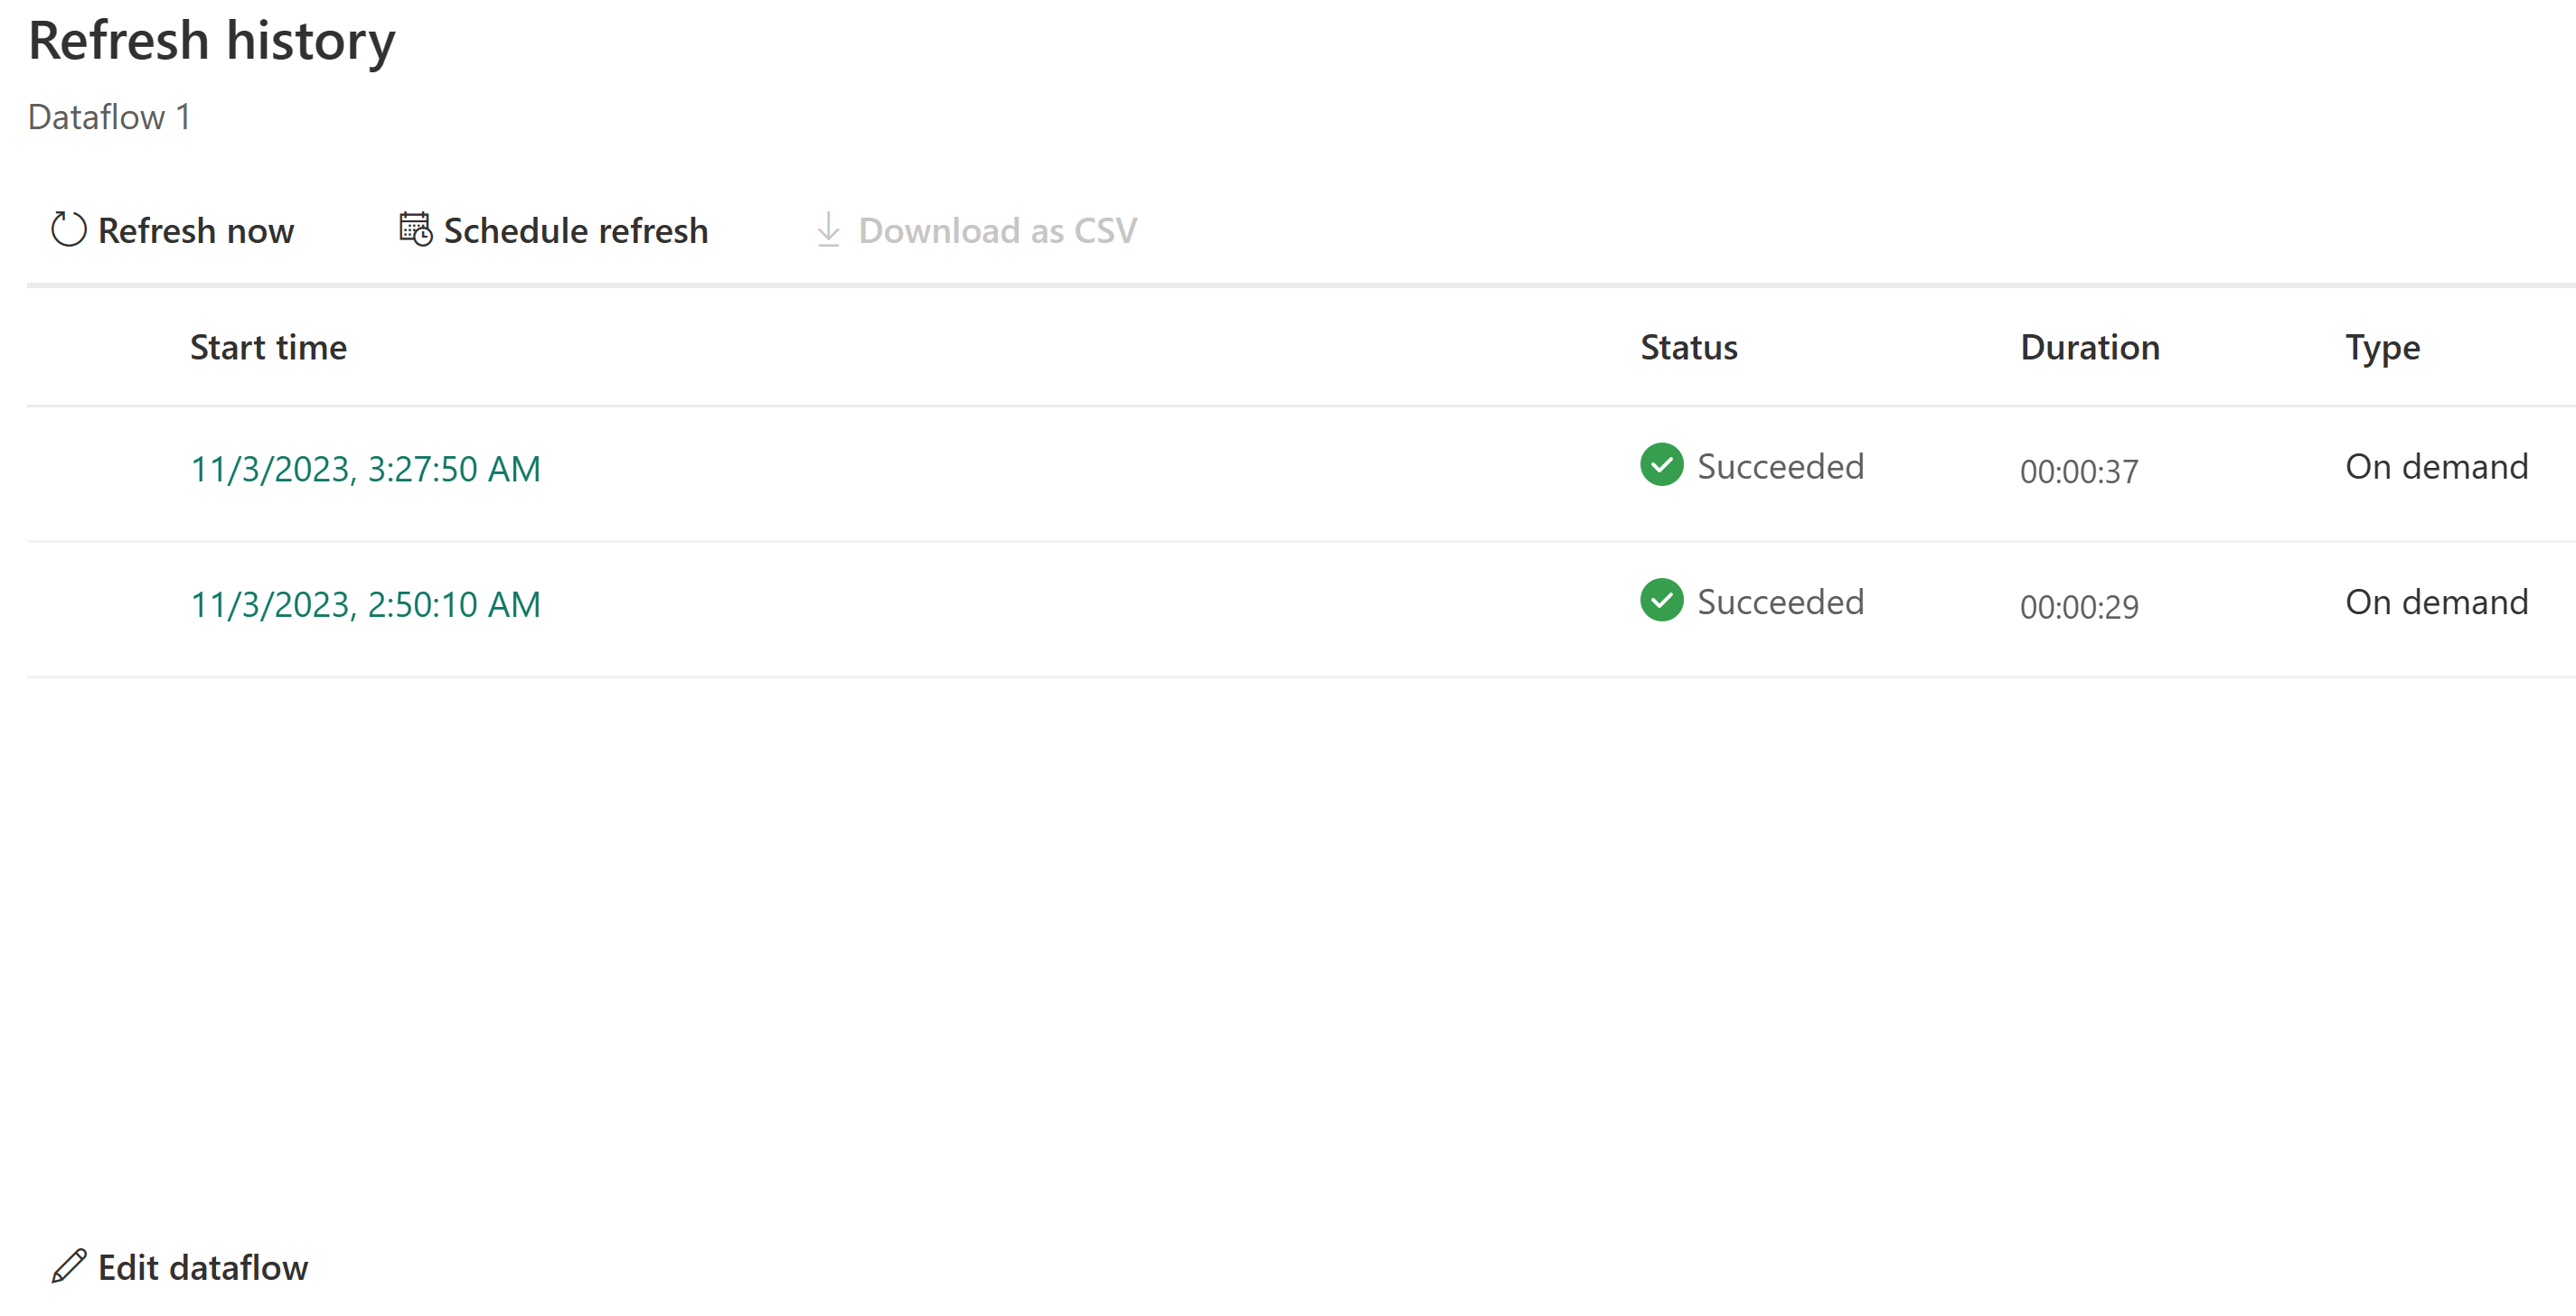
Task: Open Edit dataflow at the bottom
Action: point(180,1267)
